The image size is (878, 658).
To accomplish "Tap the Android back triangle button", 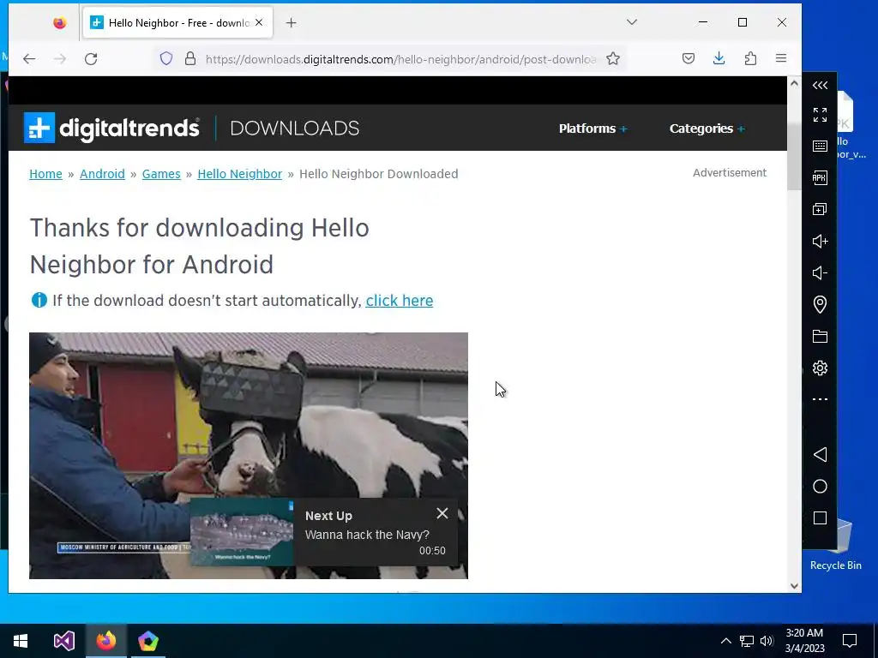I will [x=820, y=454].
